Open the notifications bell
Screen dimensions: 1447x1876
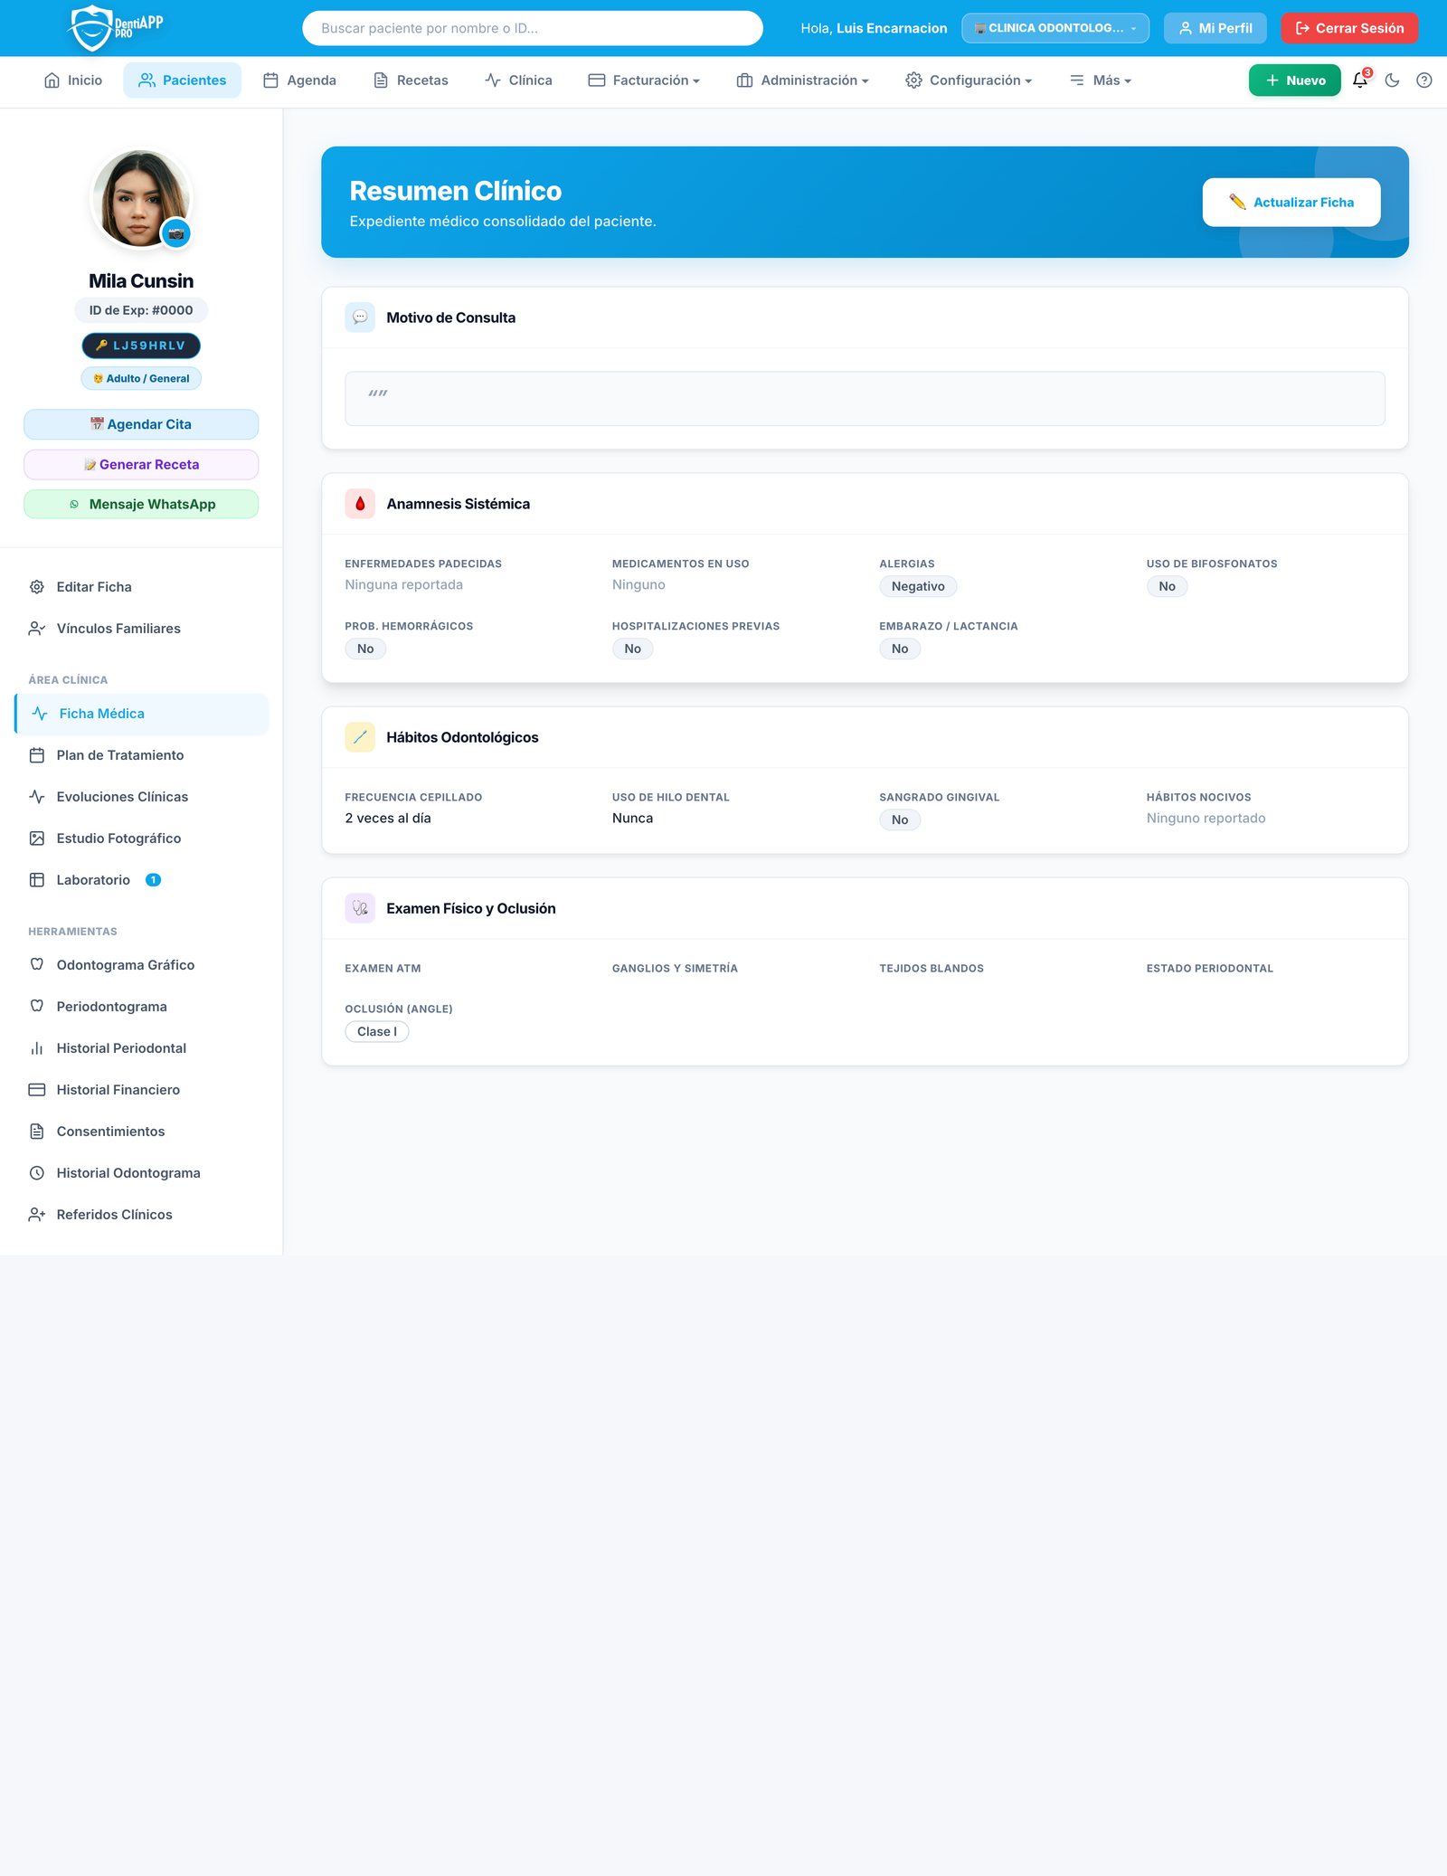click(1360, 81)
